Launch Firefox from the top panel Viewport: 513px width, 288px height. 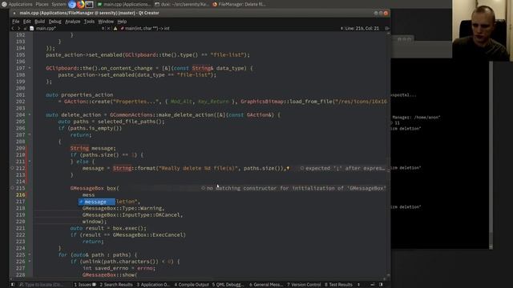tap(80, 4)
